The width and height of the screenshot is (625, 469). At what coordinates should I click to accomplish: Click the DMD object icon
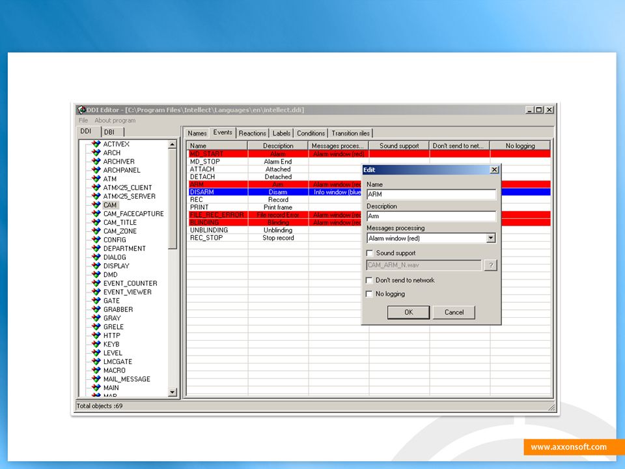96,275
